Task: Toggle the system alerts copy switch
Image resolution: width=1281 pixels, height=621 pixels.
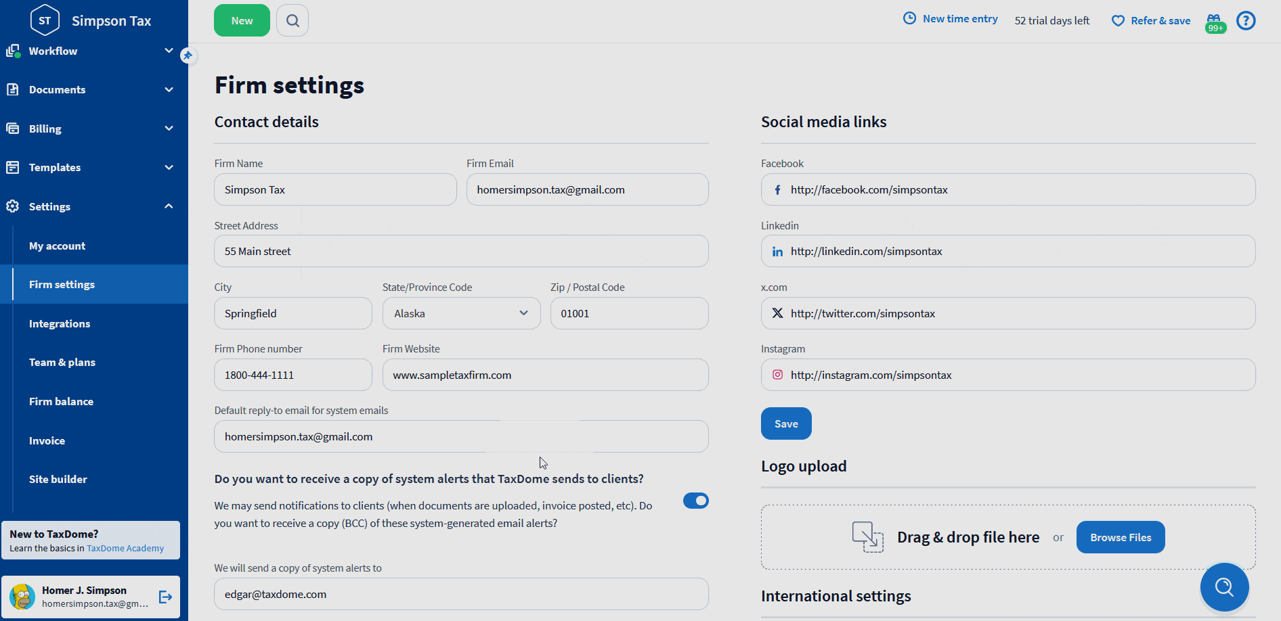Action: [695, 501]
